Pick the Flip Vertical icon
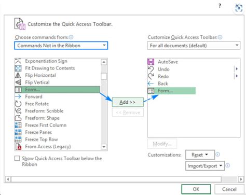The image size is (246, 195). click(x=18, y=82)
